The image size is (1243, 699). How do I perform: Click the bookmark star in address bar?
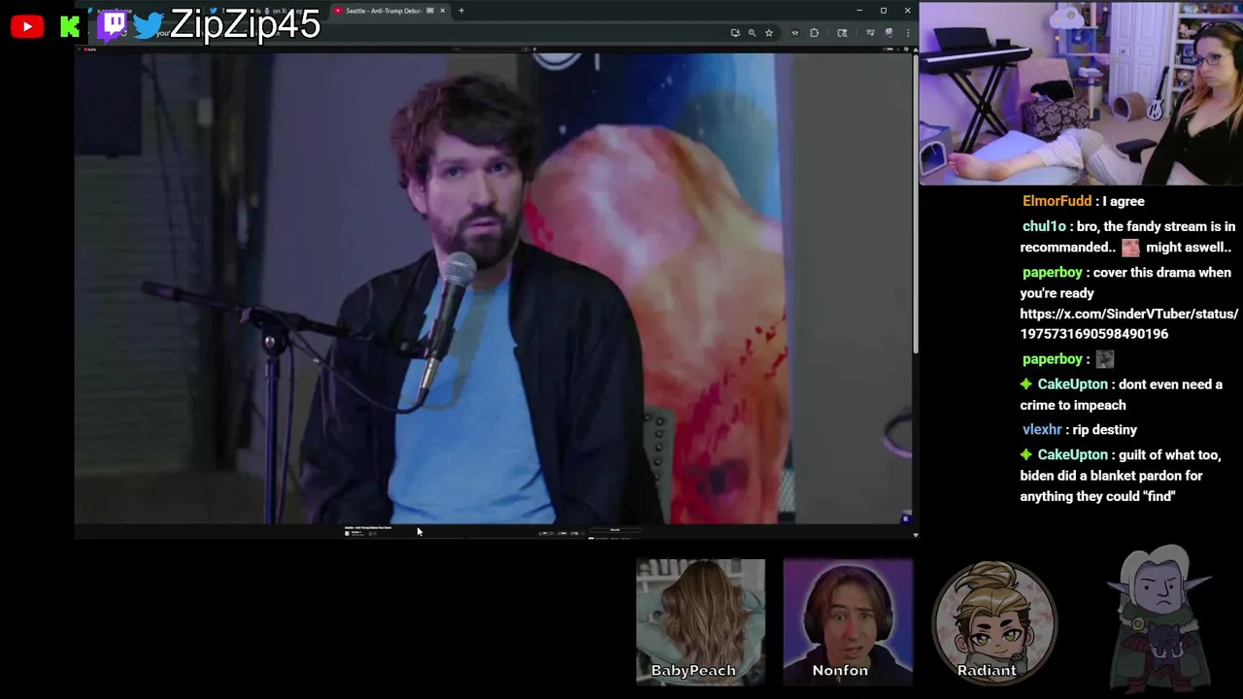[768, 33]
